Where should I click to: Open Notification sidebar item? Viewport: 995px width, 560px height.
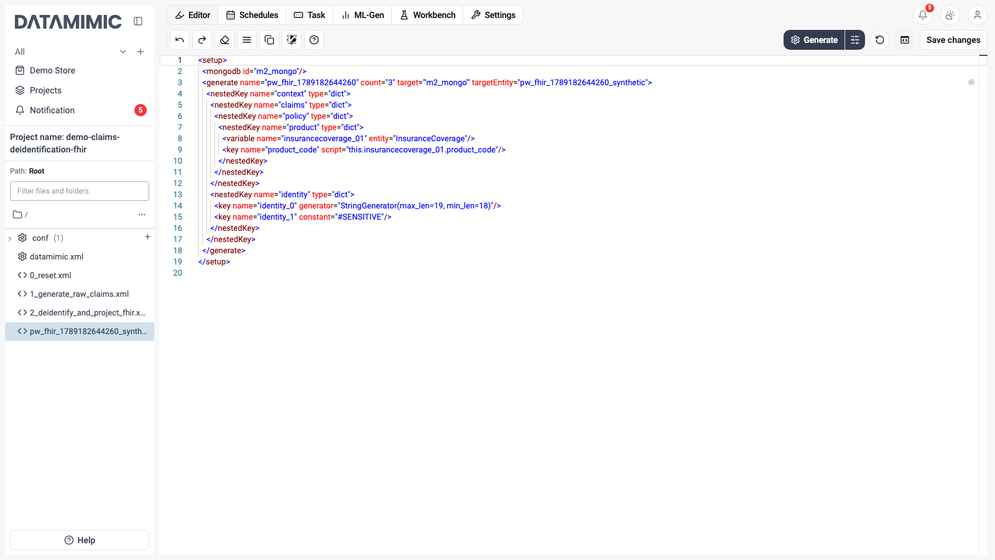pos(80,110)
